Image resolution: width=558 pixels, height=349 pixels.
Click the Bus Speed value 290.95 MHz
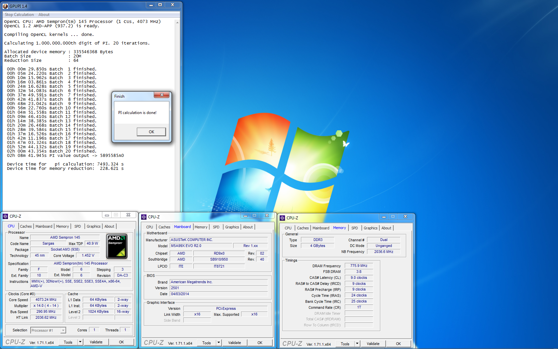tap(46, 312)
